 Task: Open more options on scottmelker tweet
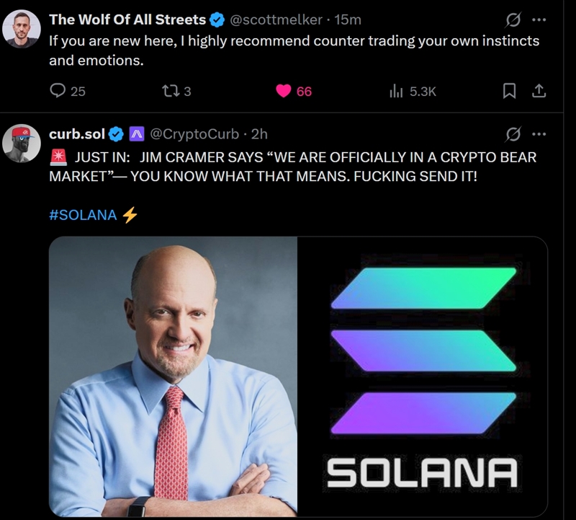tap(539, 20)
